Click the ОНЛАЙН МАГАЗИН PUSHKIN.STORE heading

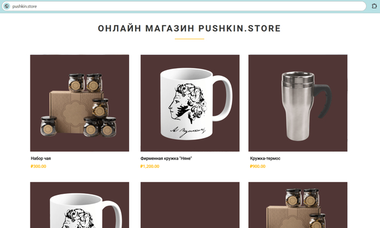[x=189, y=28]
